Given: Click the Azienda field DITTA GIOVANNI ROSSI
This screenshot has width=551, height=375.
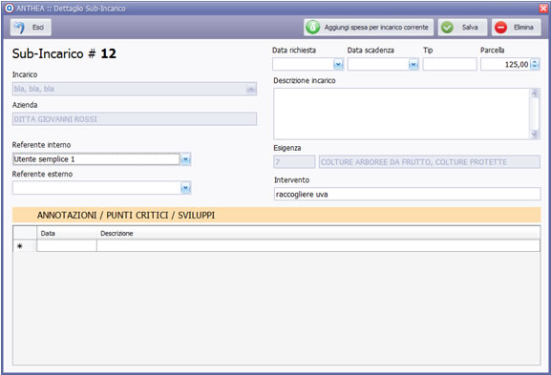Looking at the screenshot, I should click(135, 119).
